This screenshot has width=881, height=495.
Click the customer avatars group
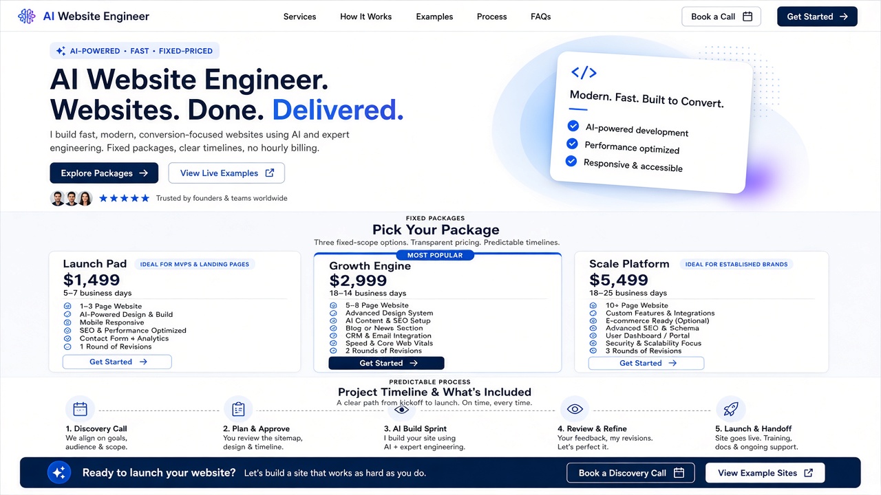[72, 198]
